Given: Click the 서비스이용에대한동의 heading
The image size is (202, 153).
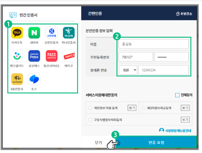Looking at the screenshot, I should click(x=101, y=95).
